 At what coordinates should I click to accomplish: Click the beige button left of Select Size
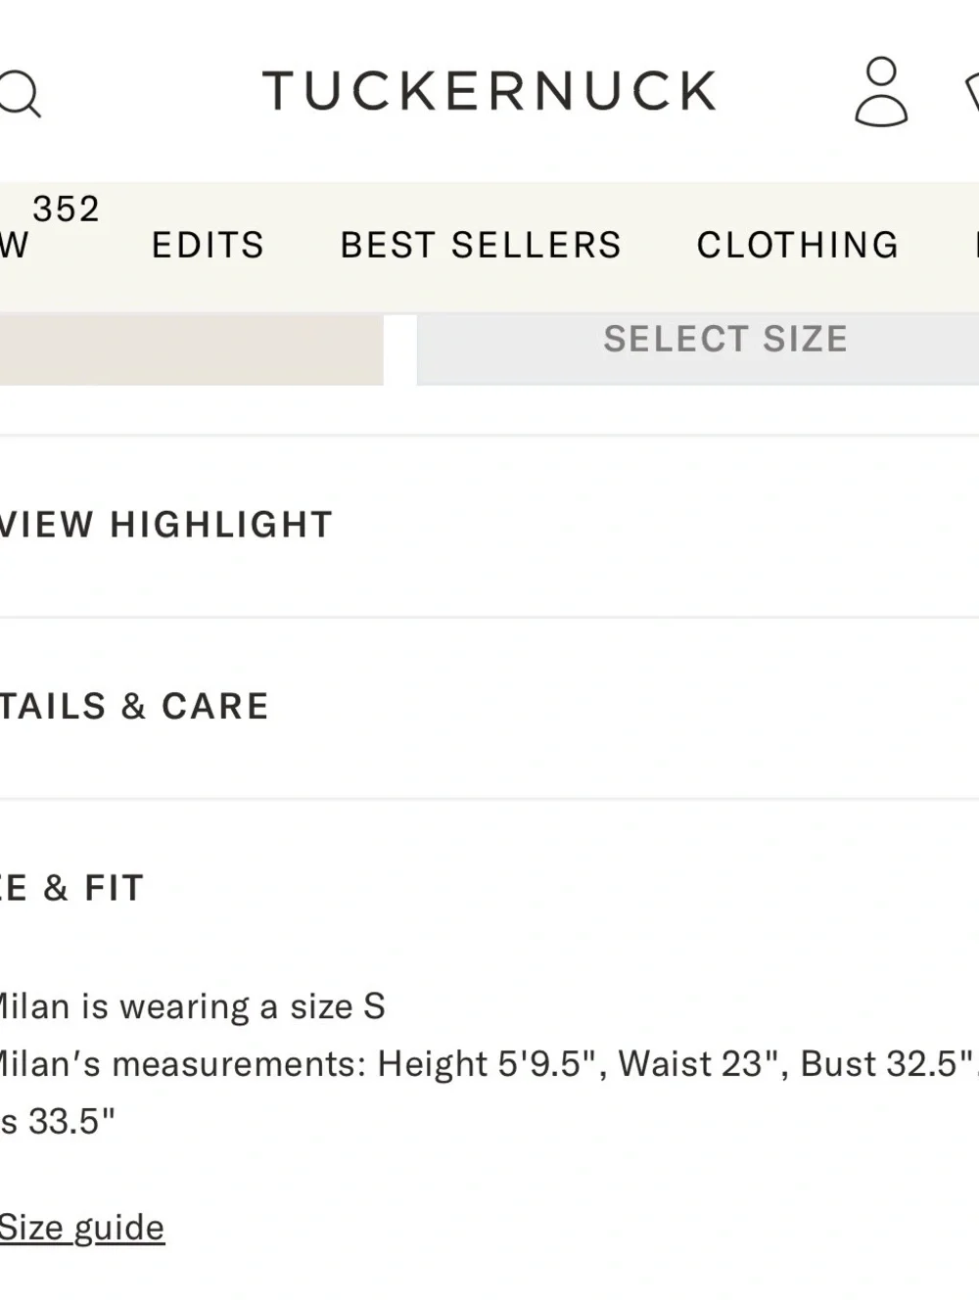(x=191, y=350)
